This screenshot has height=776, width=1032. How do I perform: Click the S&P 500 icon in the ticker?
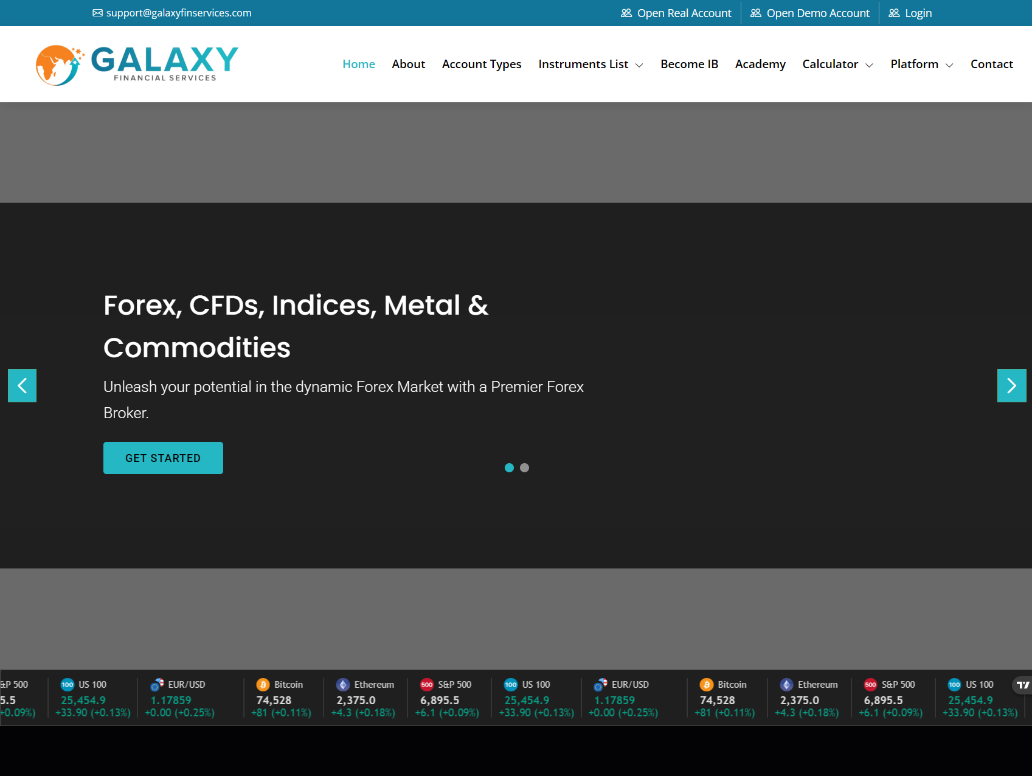(x=427, y=684)
